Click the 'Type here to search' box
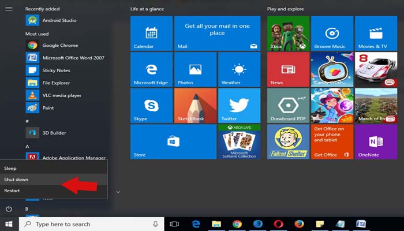 pos(91,224)
